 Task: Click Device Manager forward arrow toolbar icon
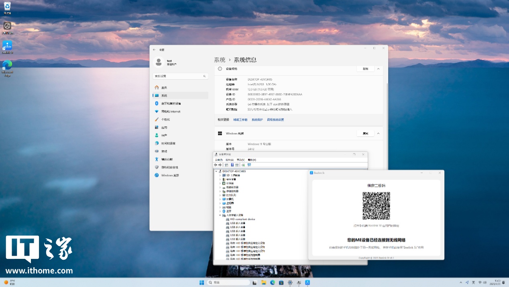coord(220,165)
